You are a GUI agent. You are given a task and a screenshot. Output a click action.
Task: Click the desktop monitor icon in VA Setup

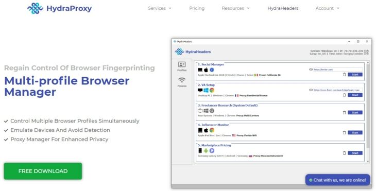[200, 90]
